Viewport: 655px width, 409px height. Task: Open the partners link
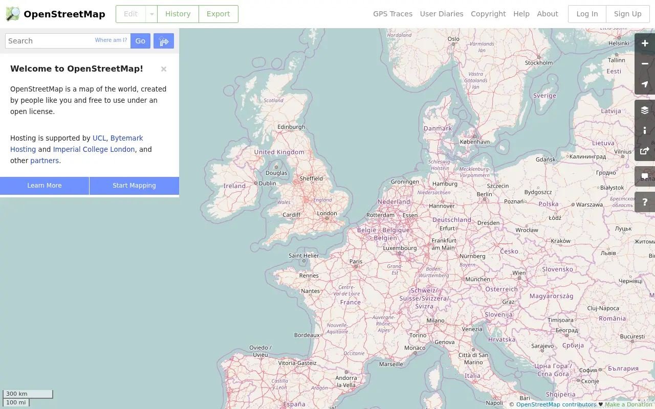pos(45,161)
